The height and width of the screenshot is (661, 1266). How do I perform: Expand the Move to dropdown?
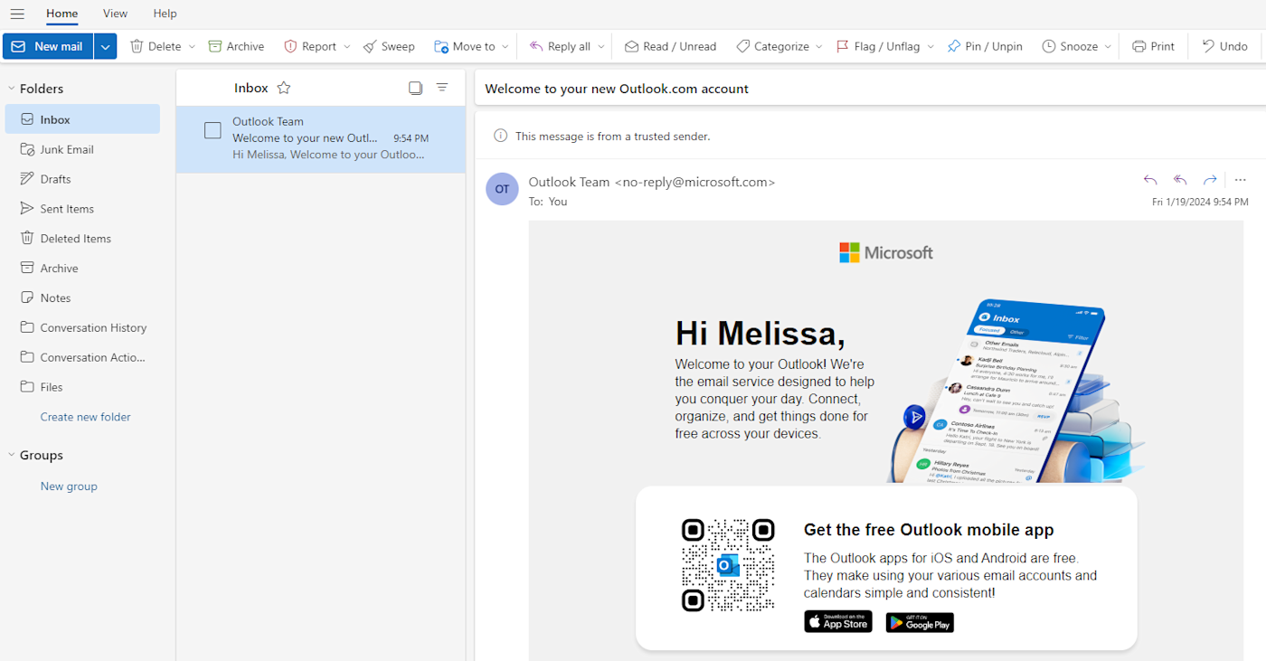[505, 46]
